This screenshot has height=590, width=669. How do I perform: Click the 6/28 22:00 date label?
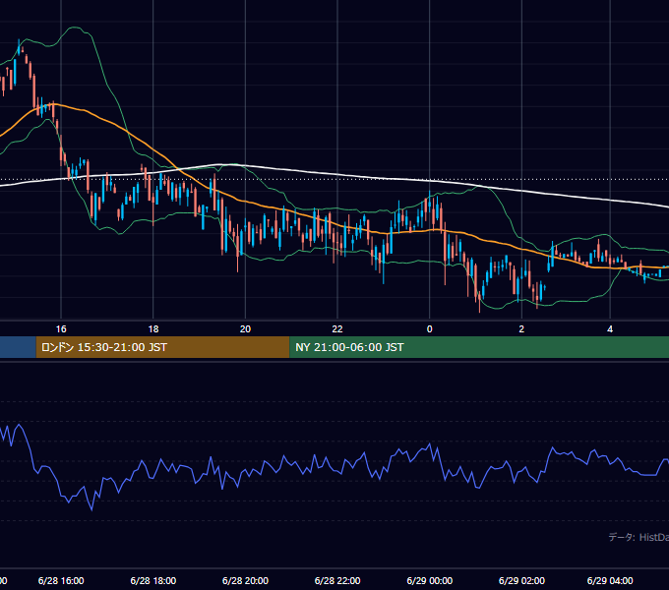pos(337,580)
